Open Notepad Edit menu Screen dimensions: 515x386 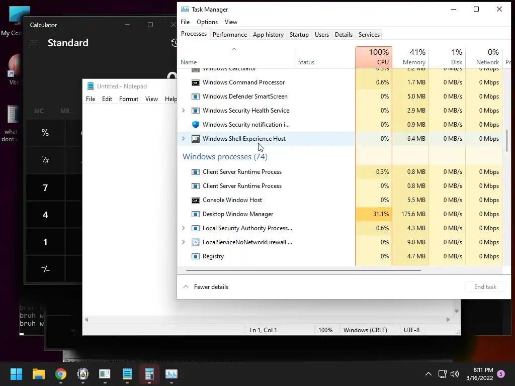click(x=107, y=99)
